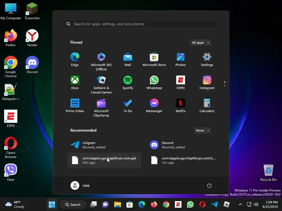
Task: Select Yandex desktop shortcut
Action: point(32,38)
